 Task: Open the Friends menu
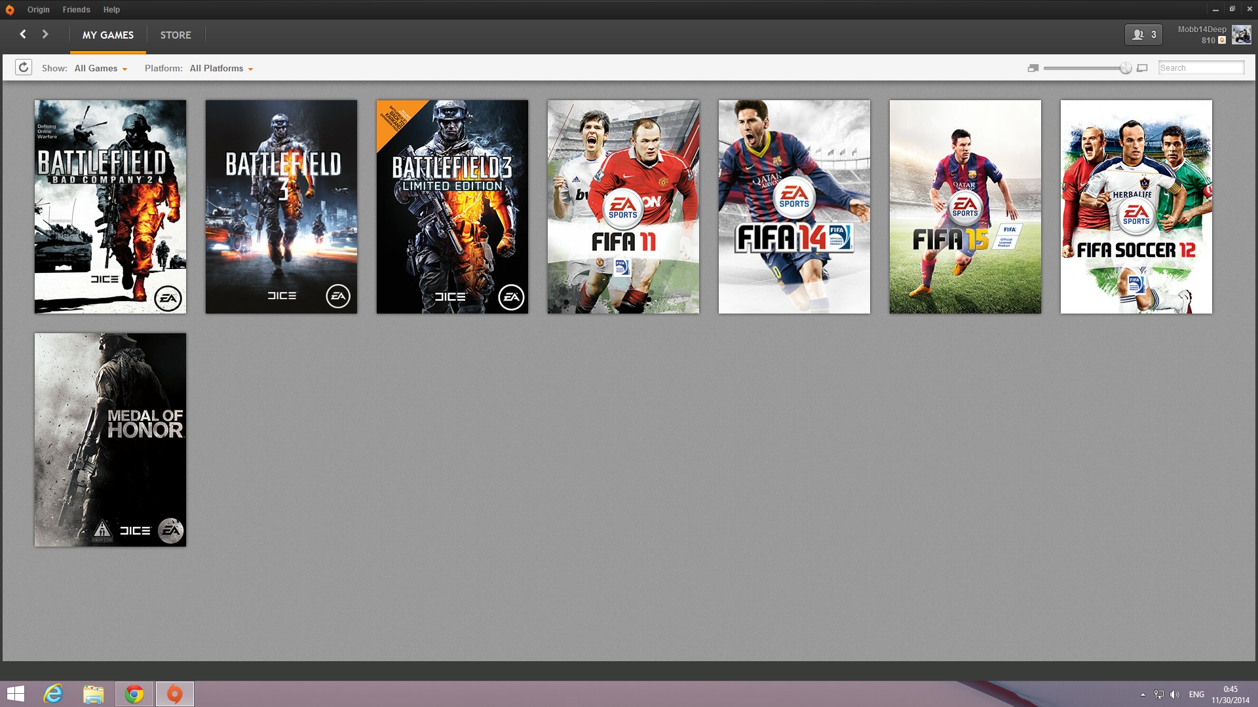pos(76,10)
